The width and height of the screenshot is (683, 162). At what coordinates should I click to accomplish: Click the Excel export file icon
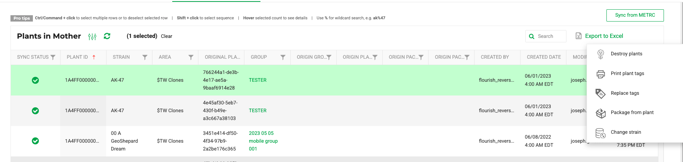(578, 36)
